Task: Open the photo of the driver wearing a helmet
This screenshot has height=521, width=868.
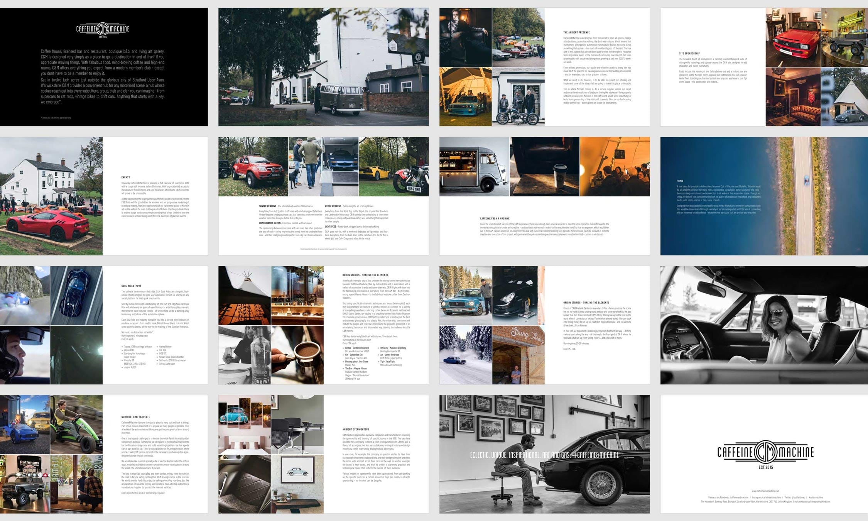Action: coord(25,355)
